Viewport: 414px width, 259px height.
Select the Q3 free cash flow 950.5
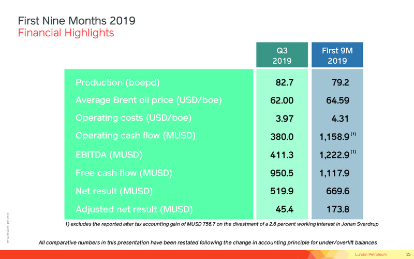(x=282, y=173)
